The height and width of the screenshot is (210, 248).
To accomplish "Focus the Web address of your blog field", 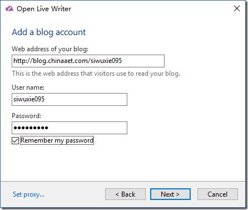I will pyautogui.click(x=88, y=61).
